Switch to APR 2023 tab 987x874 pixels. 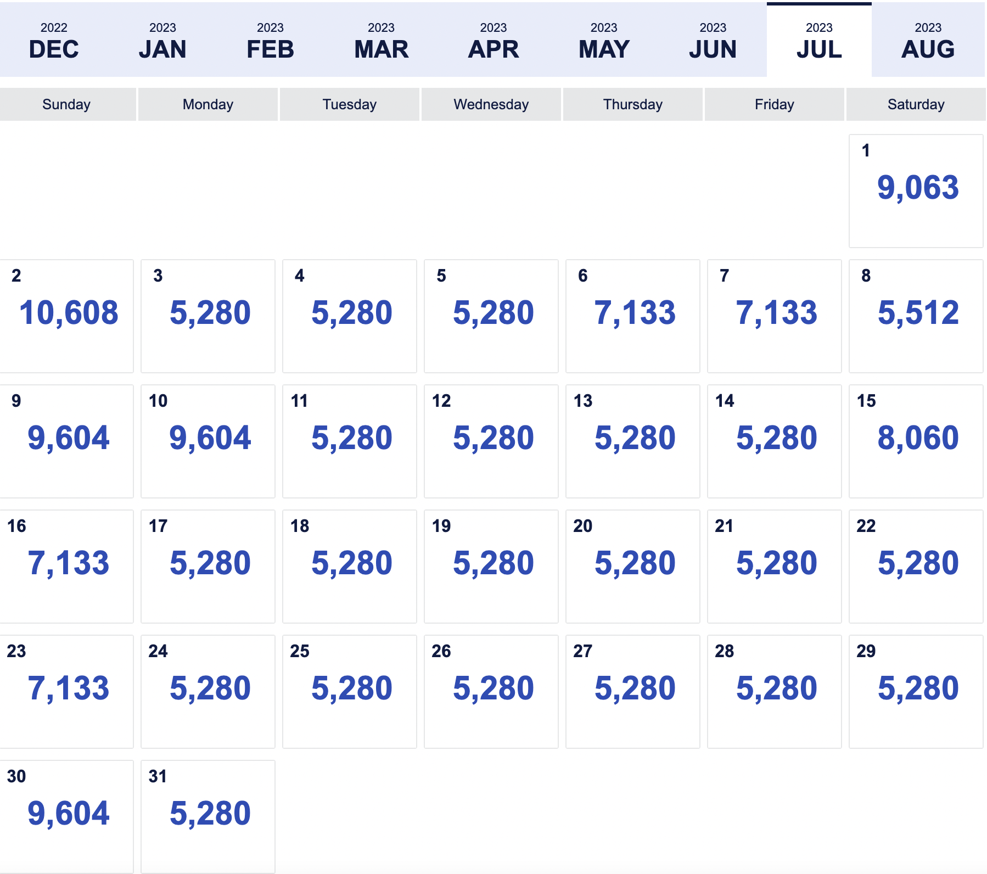pos(493,40)
